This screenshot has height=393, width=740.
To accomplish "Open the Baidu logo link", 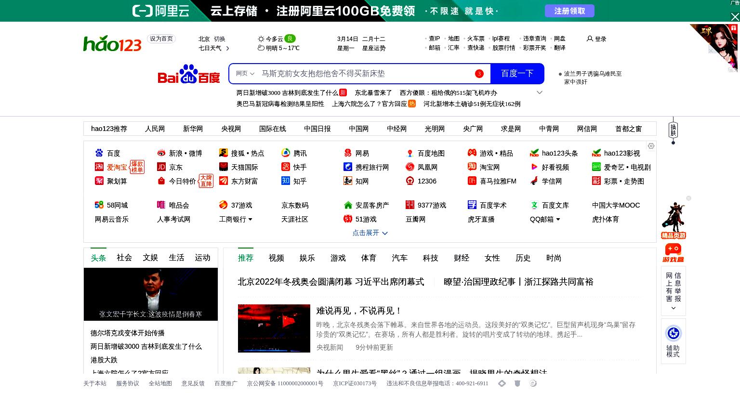I will [189, 74].
